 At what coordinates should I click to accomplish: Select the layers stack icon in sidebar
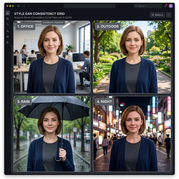pos(8,37)
